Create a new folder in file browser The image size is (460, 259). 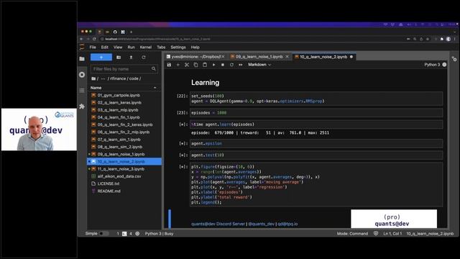coord(119,58)
